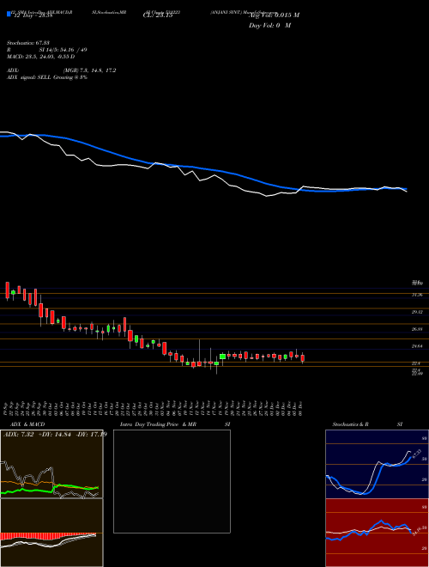The image size is (429, 567).
Task: Click the 'Avg Vol: 0.015 M' text
Action: point(274,15)
